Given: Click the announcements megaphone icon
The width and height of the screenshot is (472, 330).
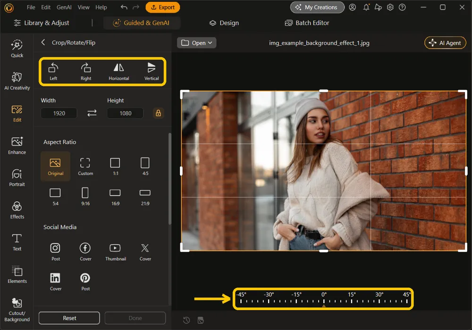Looking at the screenshot, I should click(378, 7).
